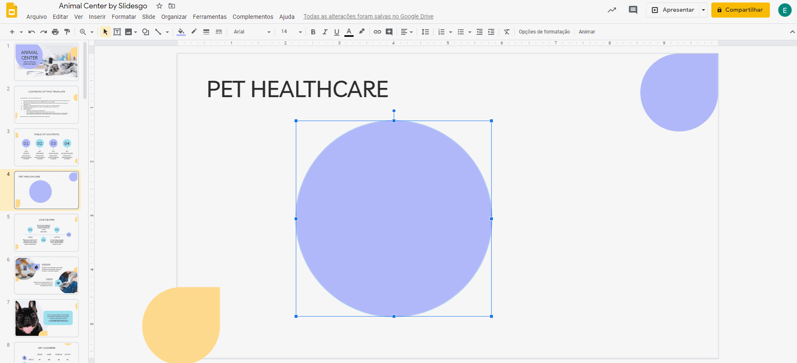Clear formatting

pos(507,32)
